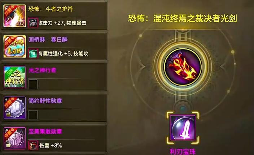Click the green enchant icon beside 属性强化 +5

click(33, 53)
